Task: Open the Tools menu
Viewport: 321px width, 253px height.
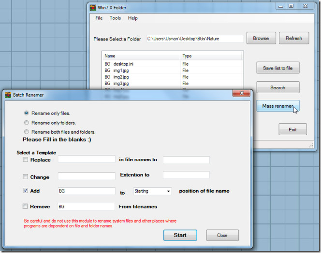Action: click(115, 18)
